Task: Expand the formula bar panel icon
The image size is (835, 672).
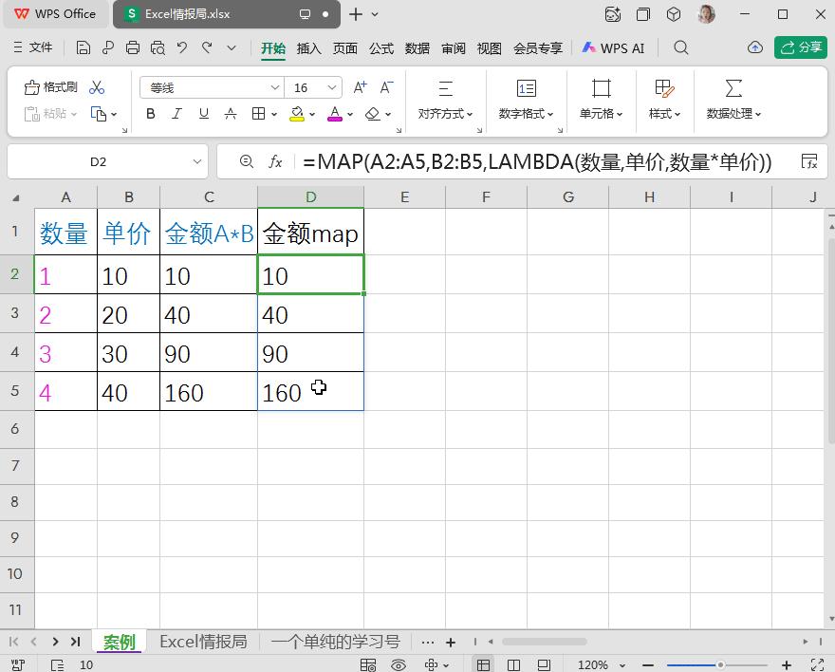Action: 808,160
